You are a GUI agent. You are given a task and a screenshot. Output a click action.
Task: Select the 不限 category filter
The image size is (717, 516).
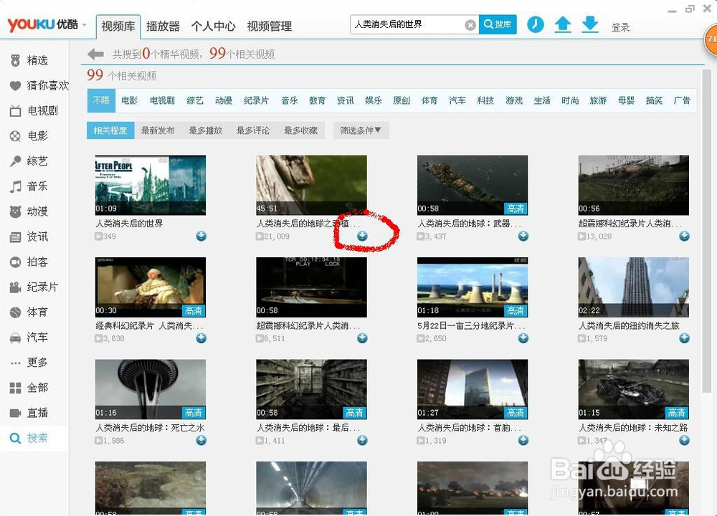[101, 100]
